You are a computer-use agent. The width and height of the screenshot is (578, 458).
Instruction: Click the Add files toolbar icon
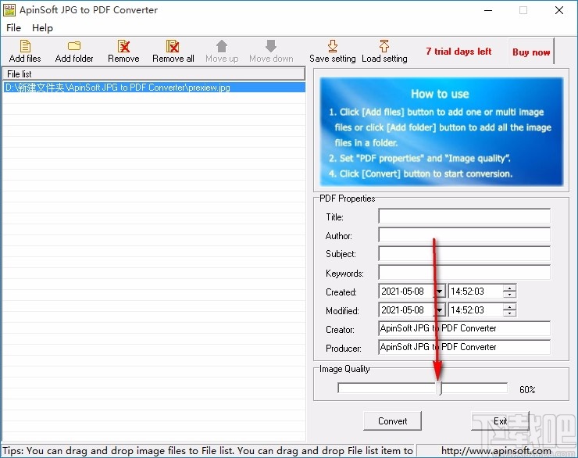tap(25, 46)
